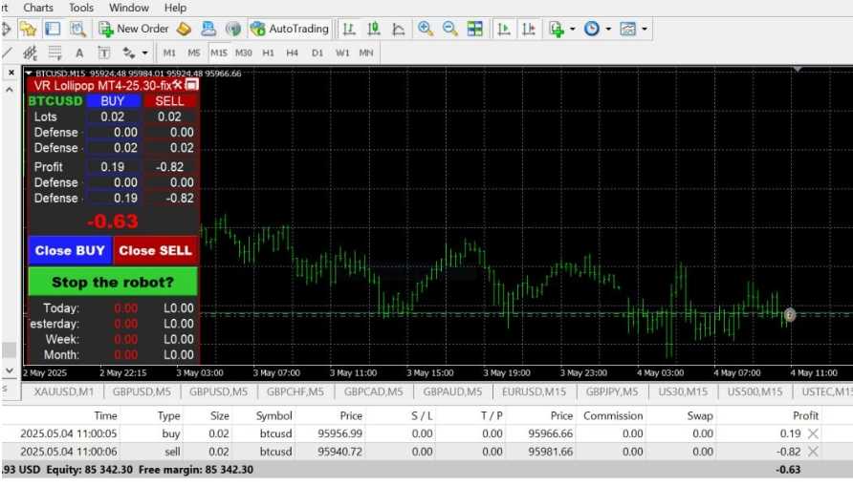Screen dimensions: 853x486
Task: Open the Data Window magnifier icon
Action: click(77, 29)
